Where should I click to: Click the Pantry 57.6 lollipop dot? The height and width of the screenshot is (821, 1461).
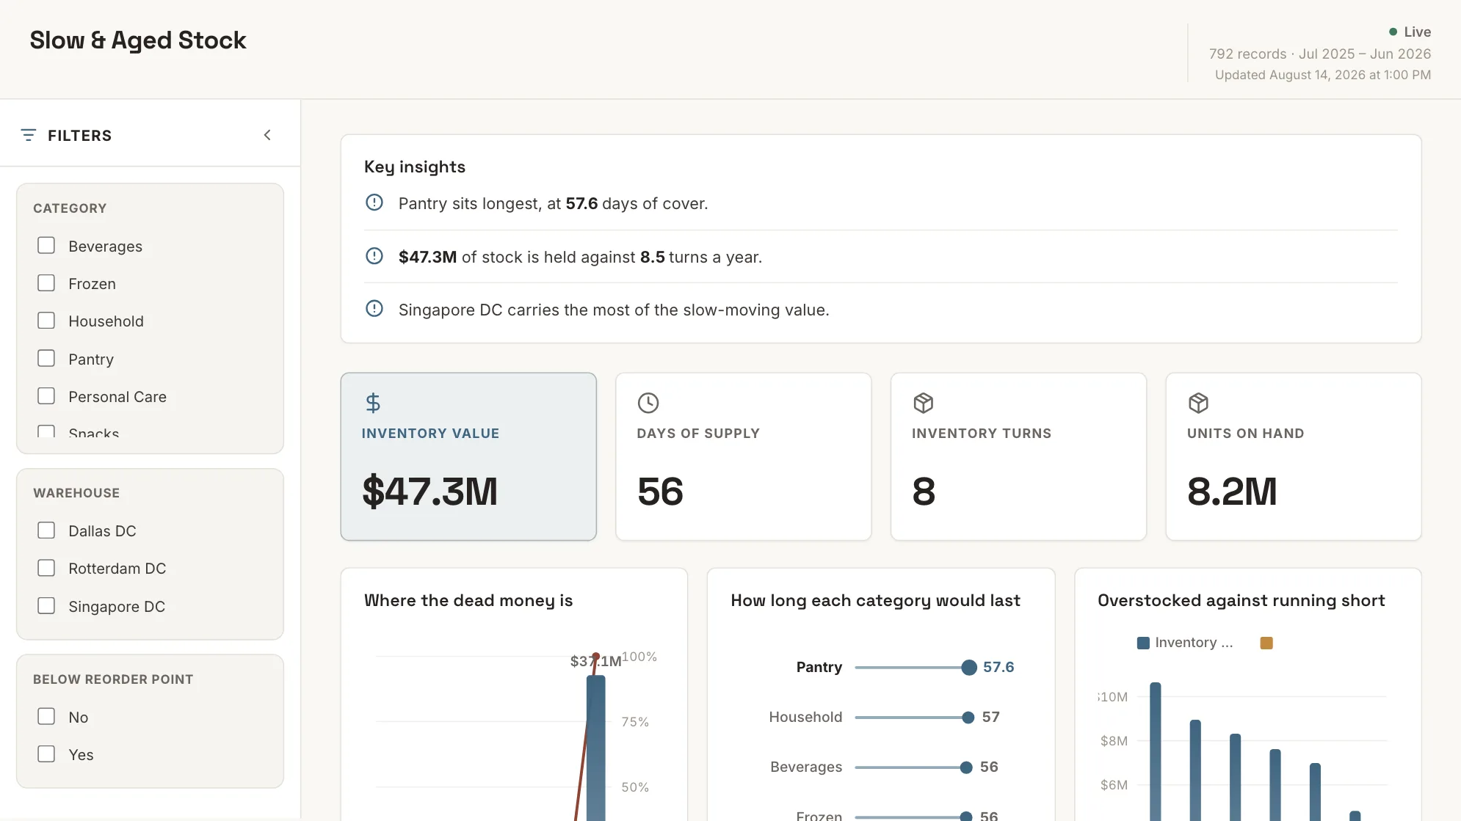click(969, 667)
